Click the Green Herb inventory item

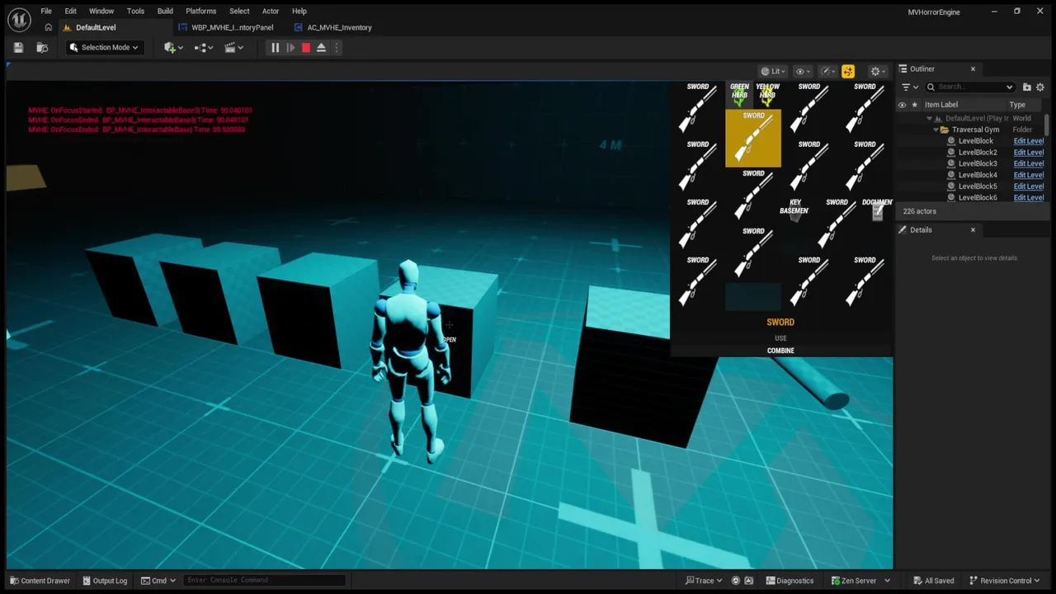(739, 95)
